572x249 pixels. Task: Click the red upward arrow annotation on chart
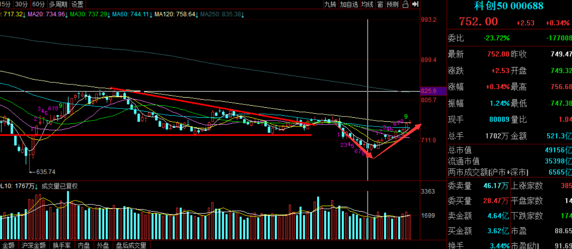[x=419, y=125]
